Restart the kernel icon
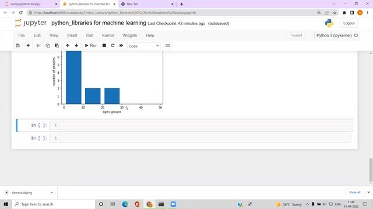Image resolution: width=373 pixels, height=209 pixels. [112, 45]
